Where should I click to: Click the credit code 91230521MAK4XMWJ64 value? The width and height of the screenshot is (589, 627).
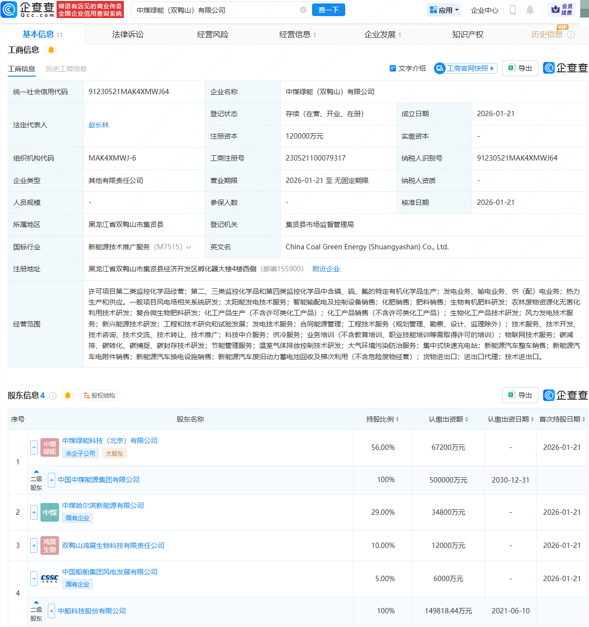tap(129, 92)
